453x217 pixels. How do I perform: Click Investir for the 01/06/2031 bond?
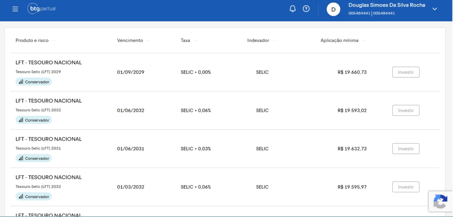(406, 148)
